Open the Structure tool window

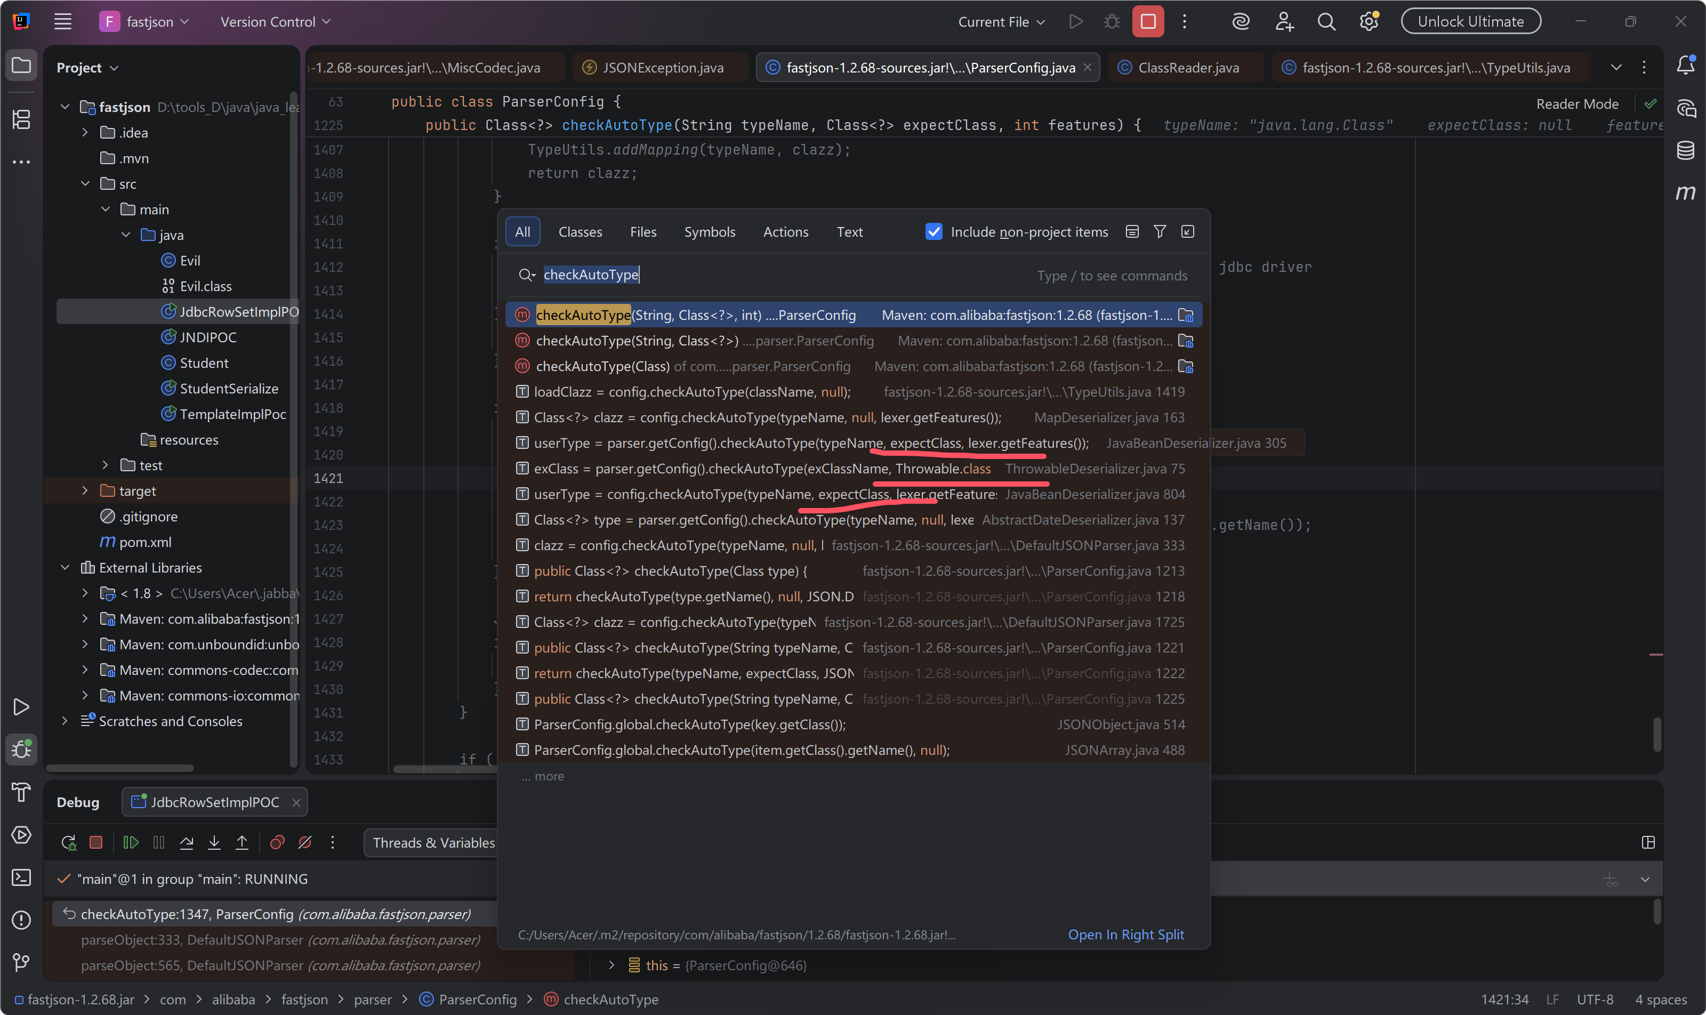click(x=21, y=119)
